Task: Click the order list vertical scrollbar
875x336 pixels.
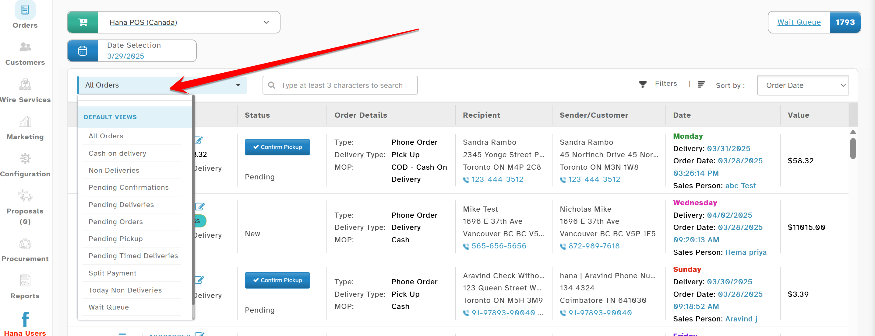Action: 852,148
